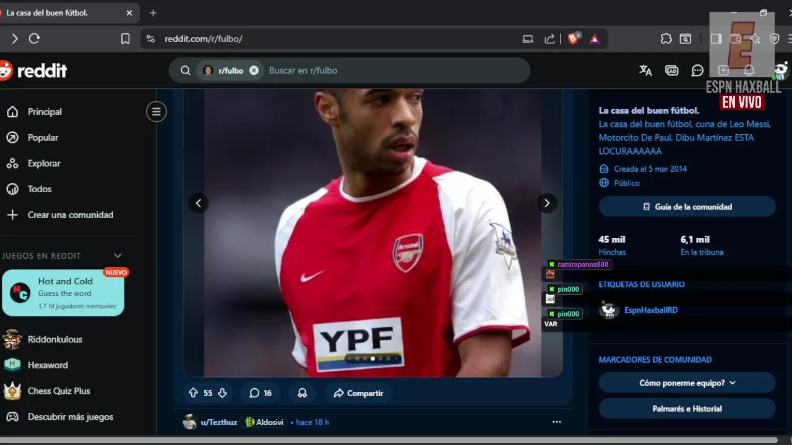This screenshot has height=445, width=792.
Task: Click the Thierry Henry Arsenal post image
Action: [x=372, y=232]
